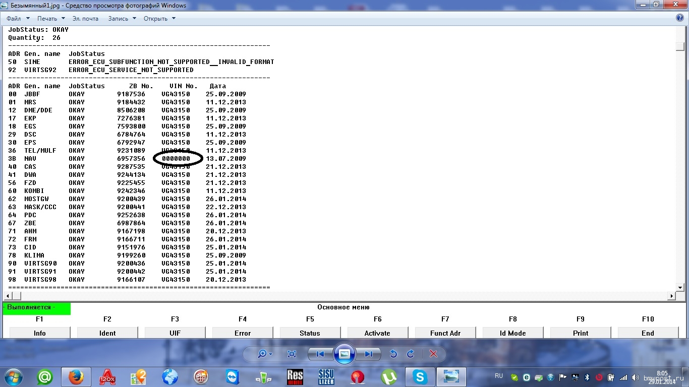The height and width of the screenshot is (387, 689).
Task: Open the Открыть menu
Action: point(159,19)
